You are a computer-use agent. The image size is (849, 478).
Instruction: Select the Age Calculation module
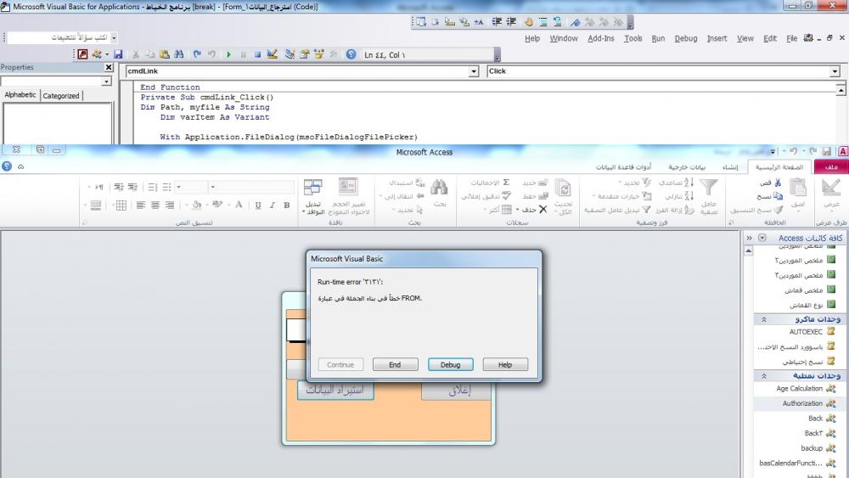pos(797,389)
